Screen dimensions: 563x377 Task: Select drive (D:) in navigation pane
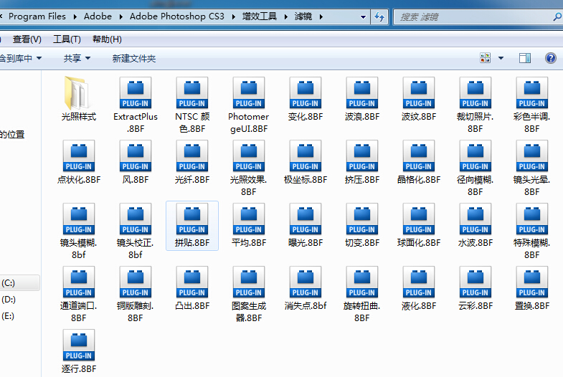[8, 300]
